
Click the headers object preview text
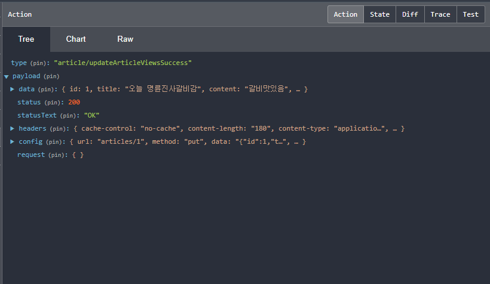click(239, 129)
